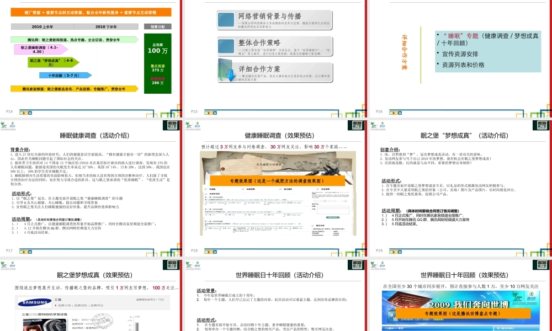Click the 活动形式 heading on slide P17

pyautogui.click(x=22, y=194)
